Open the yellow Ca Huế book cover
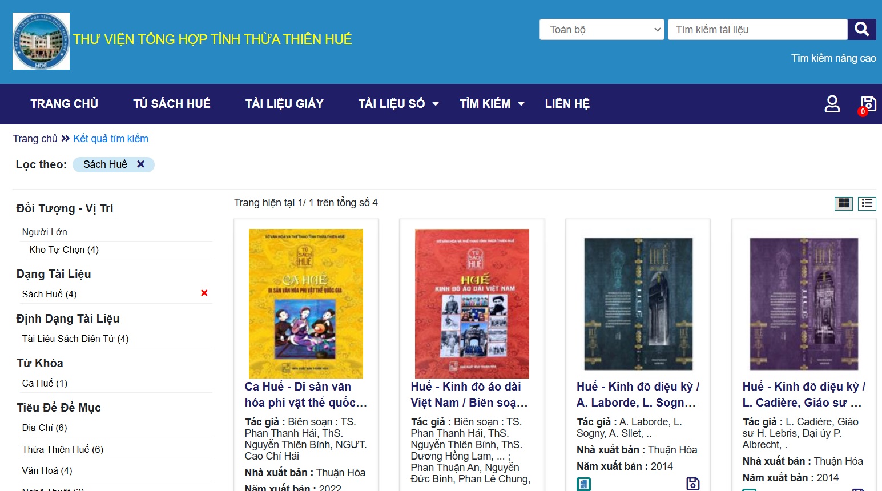This screenshot has height=491, width=882. tap(306, 303)
